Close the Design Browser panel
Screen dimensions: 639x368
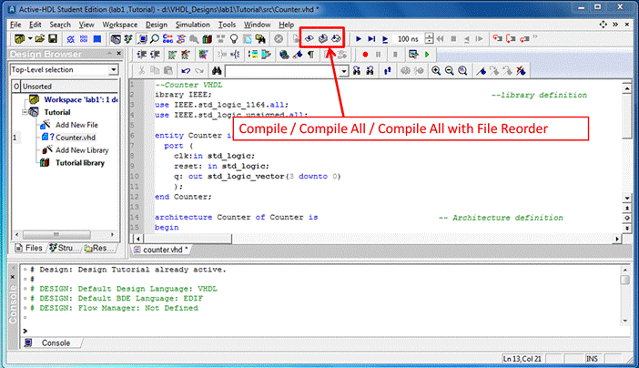point(119,54)
